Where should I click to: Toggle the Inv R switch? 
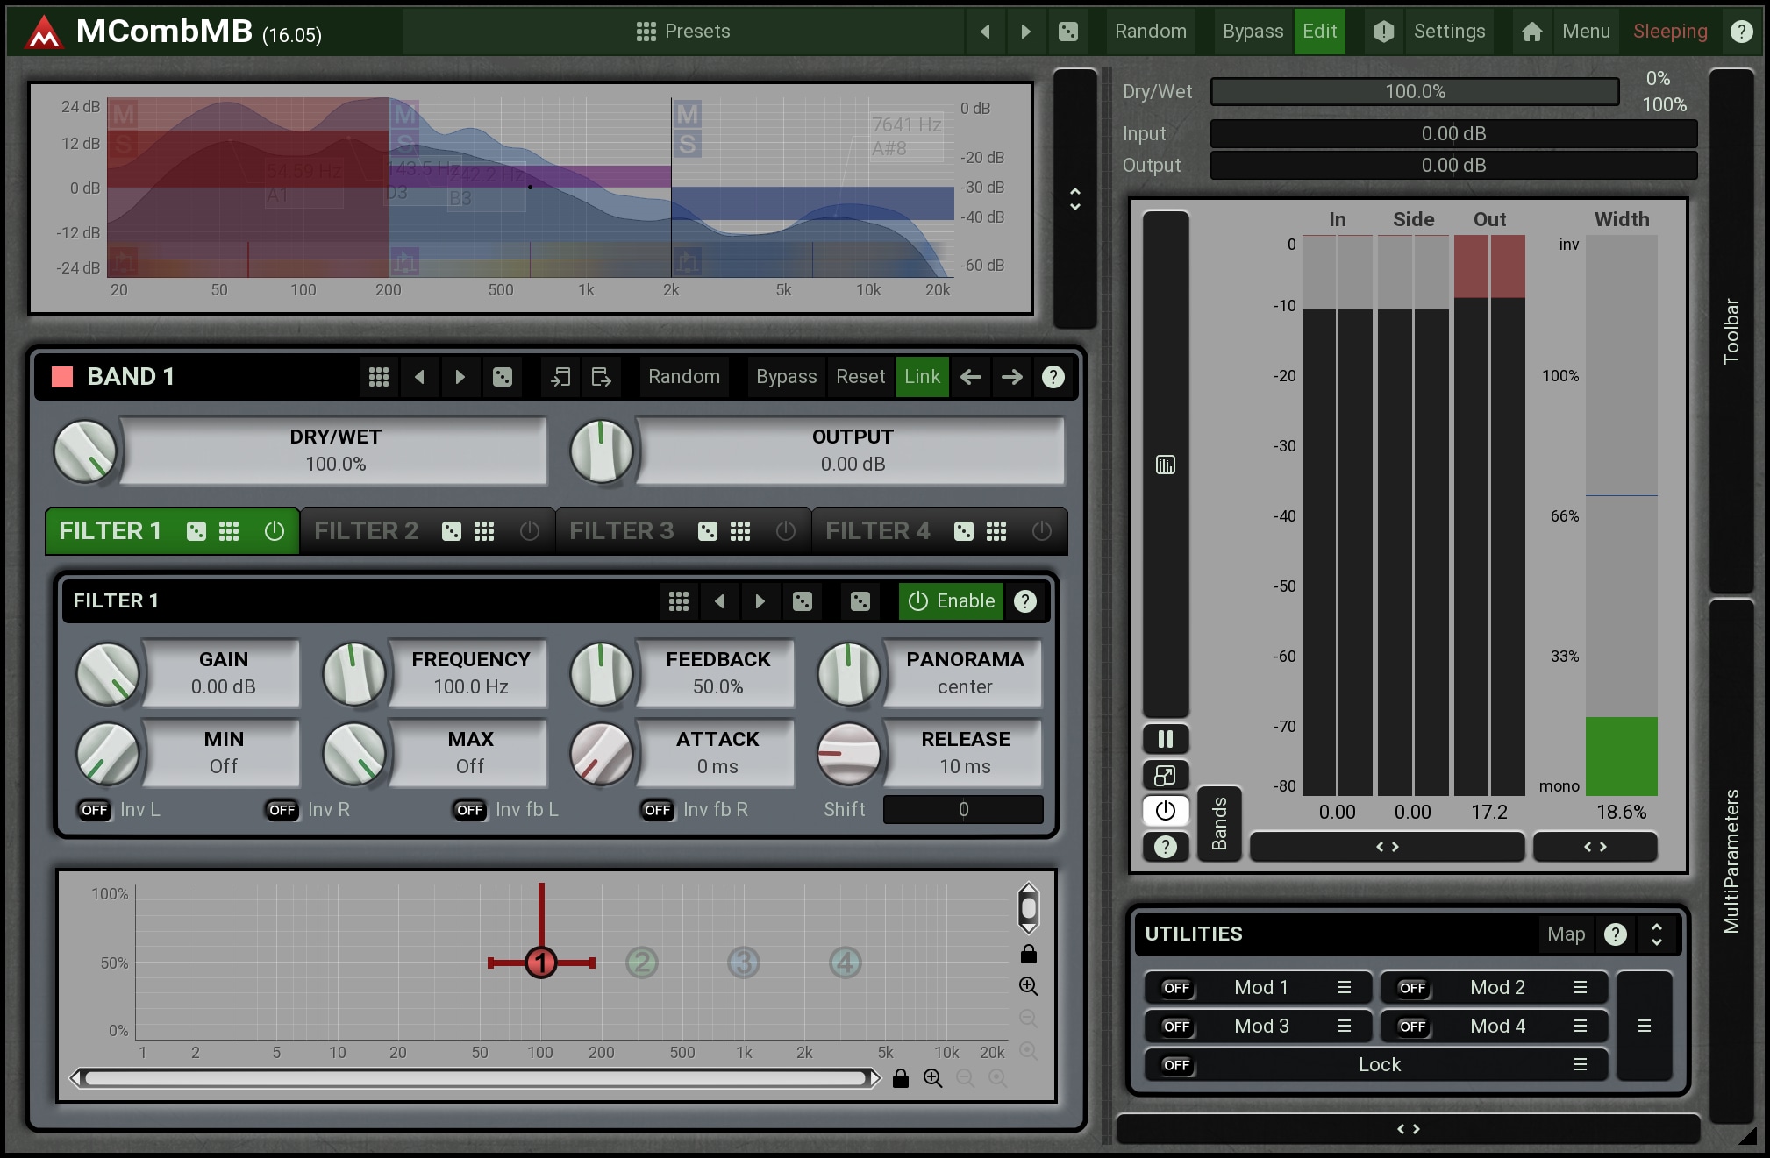pos(282,810)
